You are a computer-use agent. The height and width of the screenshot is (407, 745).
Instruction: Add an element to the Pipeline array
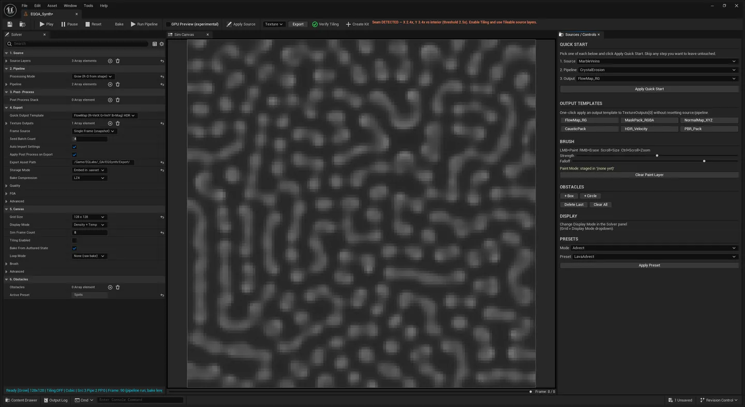[x=110, y=84]
